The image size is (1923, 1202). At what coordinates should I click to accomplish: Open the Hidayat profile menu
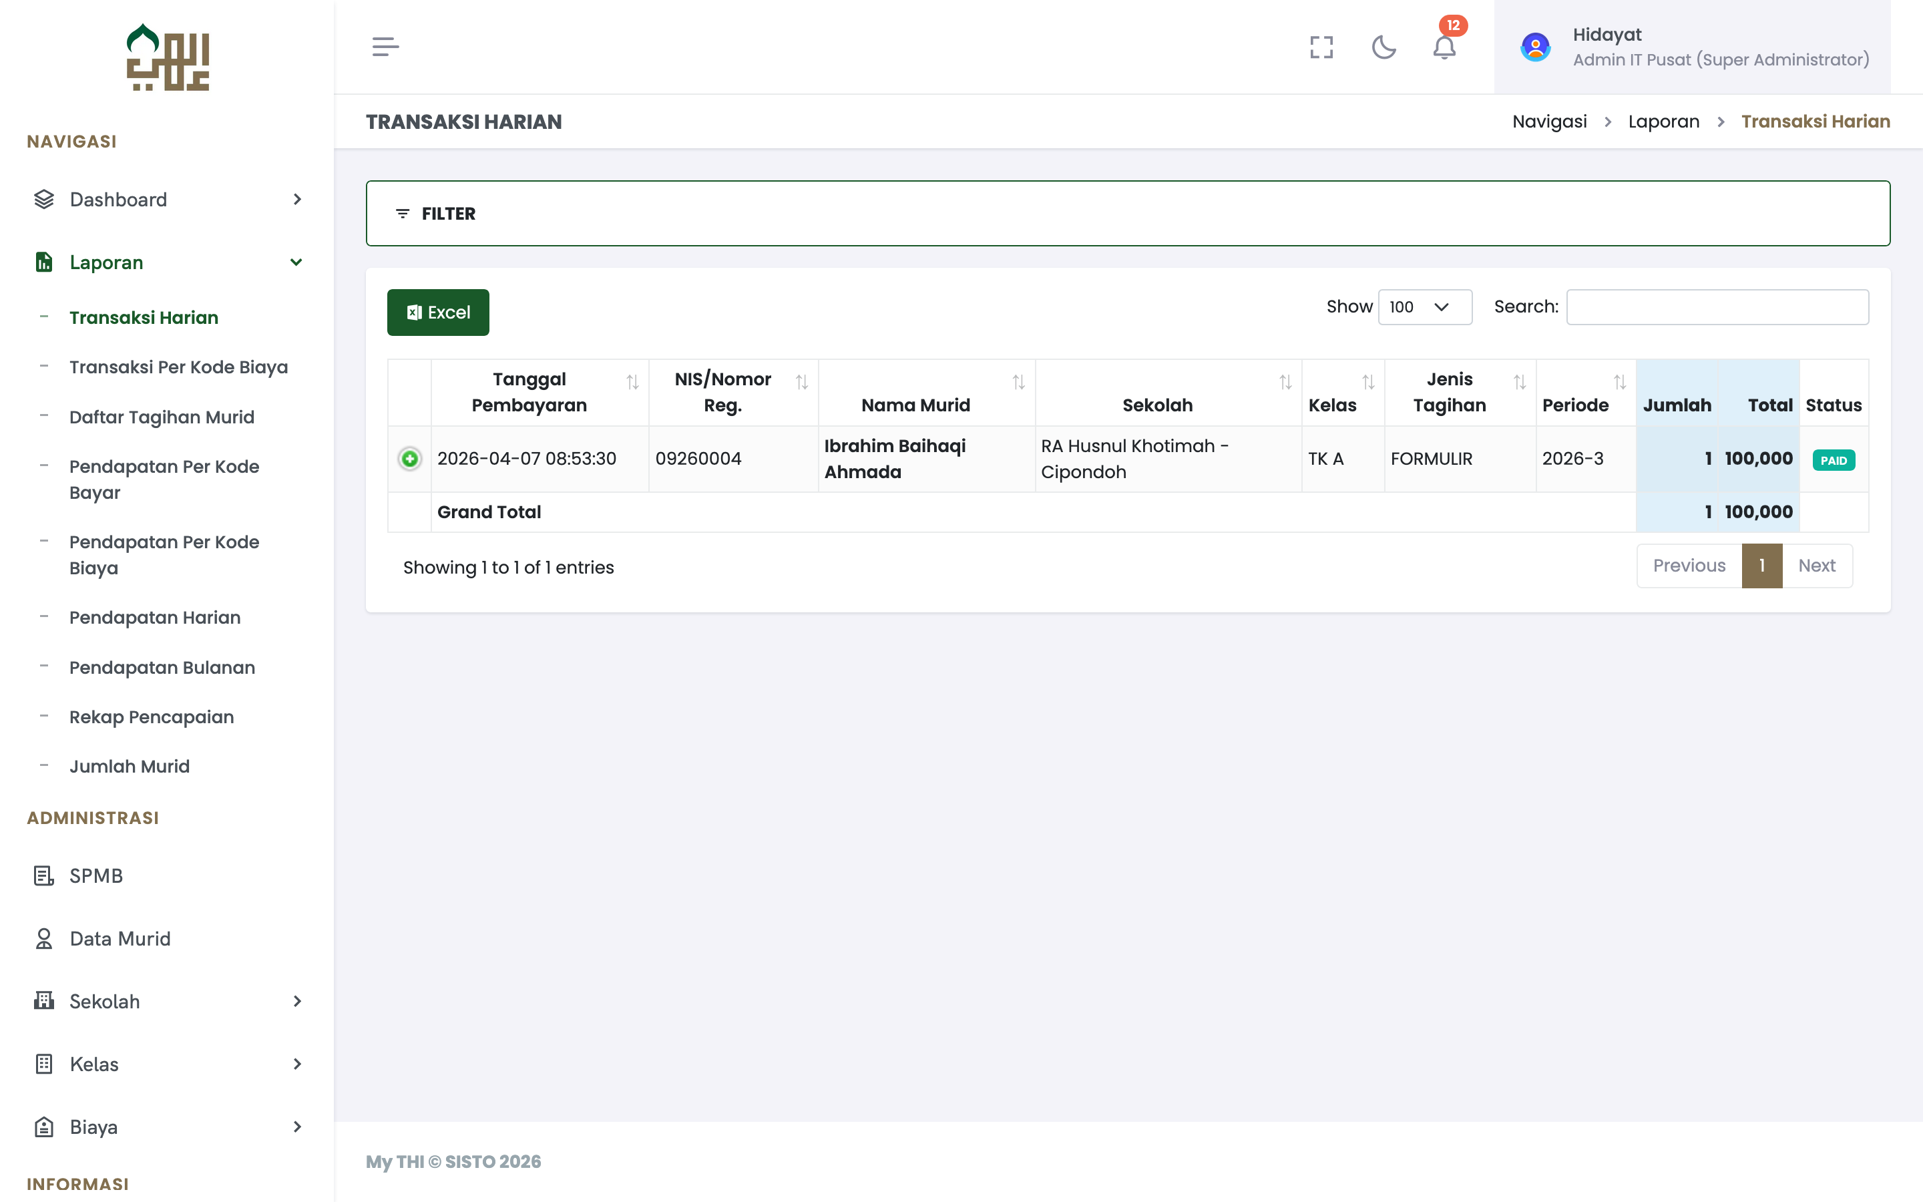pyautogui.click(x=1693, y=47)
